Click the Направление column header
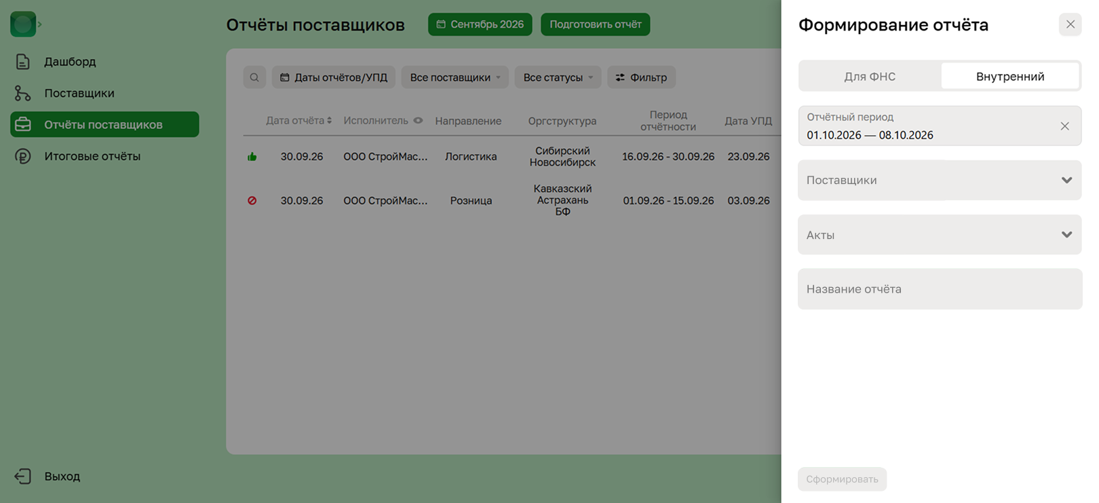Image resolution: width=1099 pixels, height=503 pixels. 468,121
